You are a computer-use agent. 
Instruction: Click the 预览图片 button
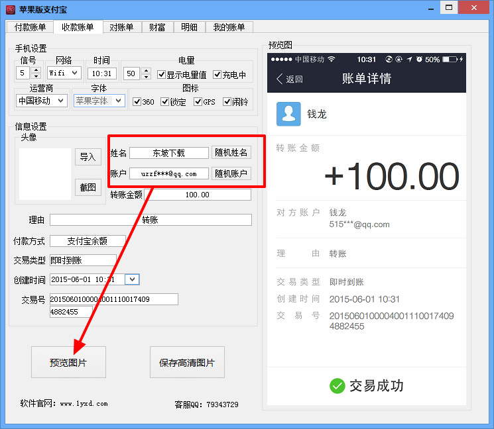pos(68,362)
